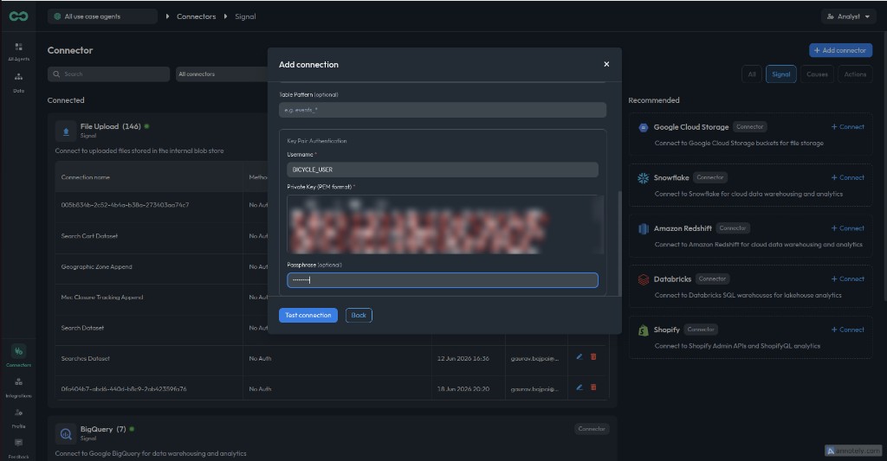This screenshot has width=887, height=461.
Task: Close the Add connection dialog
Action: pyautogui.click(x=606, y=64)
